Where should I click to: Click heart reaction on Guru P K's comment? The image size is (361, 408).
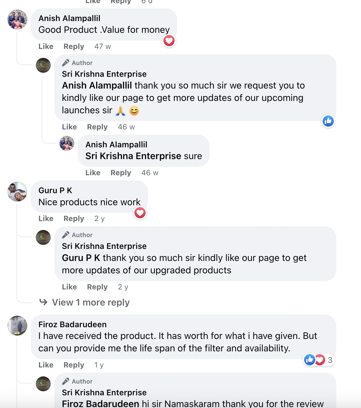[140, 213]
